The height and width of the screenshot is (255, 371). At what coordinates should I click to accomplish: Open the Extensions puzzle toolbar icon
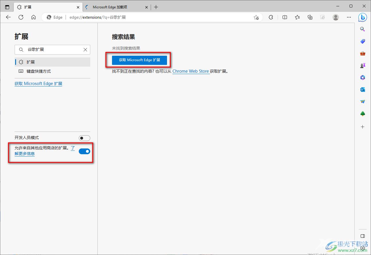[271, 17]
